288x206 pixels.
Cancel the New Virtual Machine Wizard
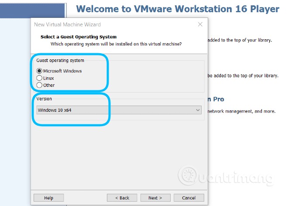click(x=189, y=198)
